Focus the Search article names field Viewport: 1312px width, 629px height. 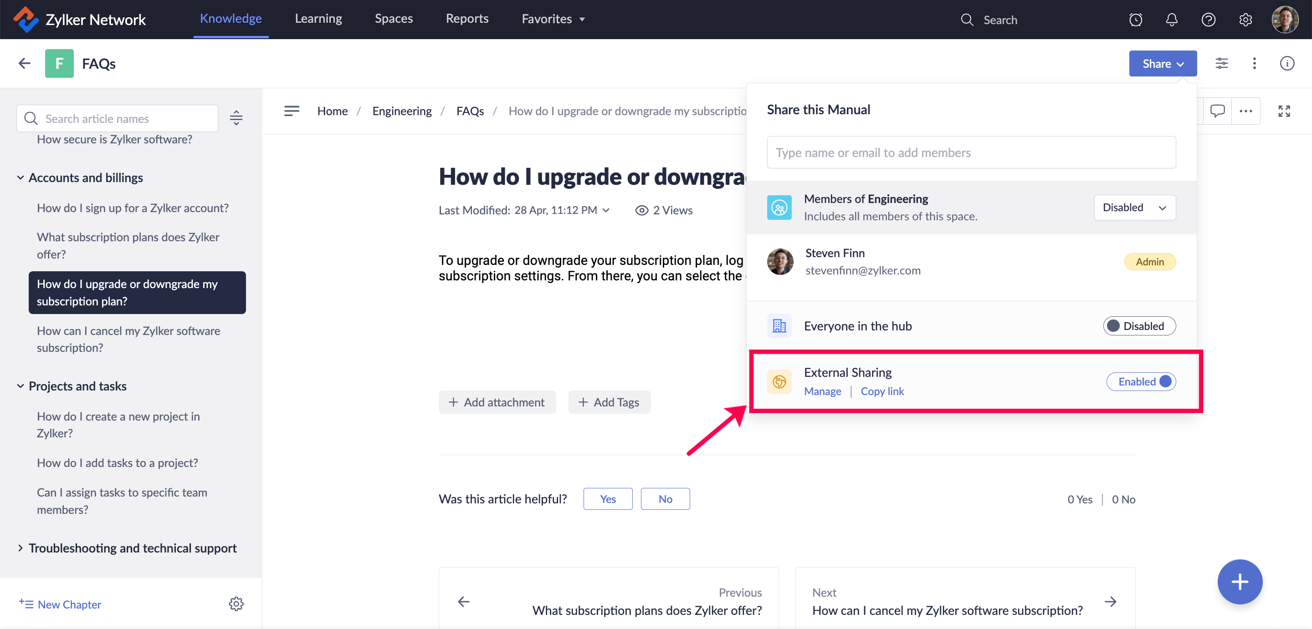117,118
